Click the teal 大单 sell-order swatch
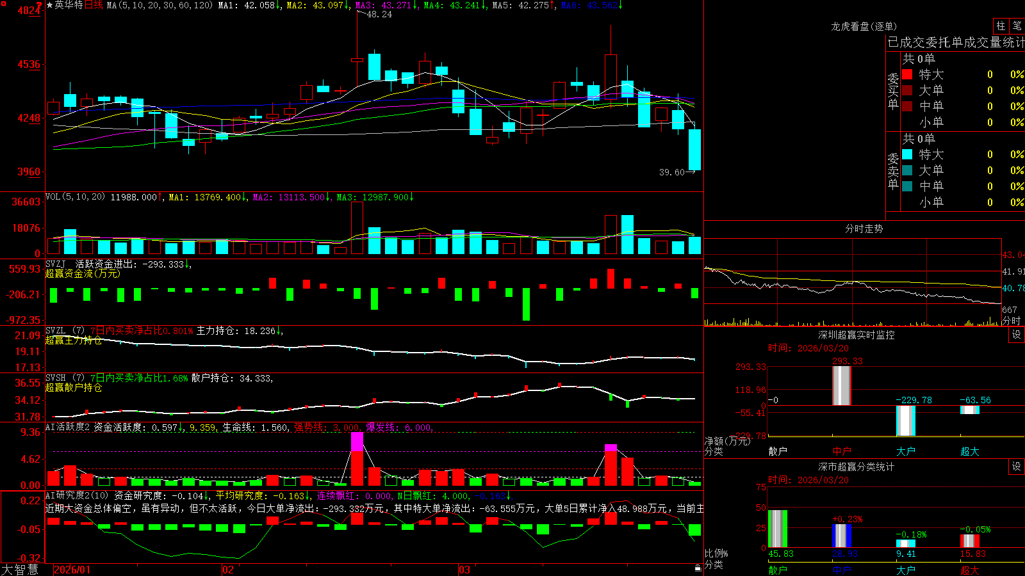The height and width of the screenshot is (576, 1025). 907,170
